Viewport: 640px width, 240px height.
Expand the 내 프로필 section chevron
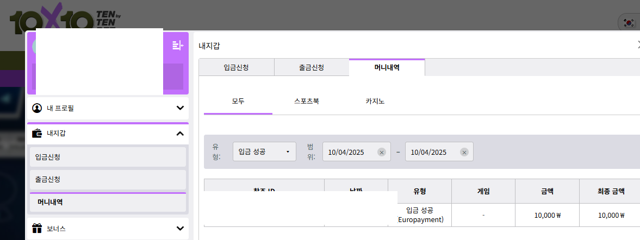coord(180,108)
